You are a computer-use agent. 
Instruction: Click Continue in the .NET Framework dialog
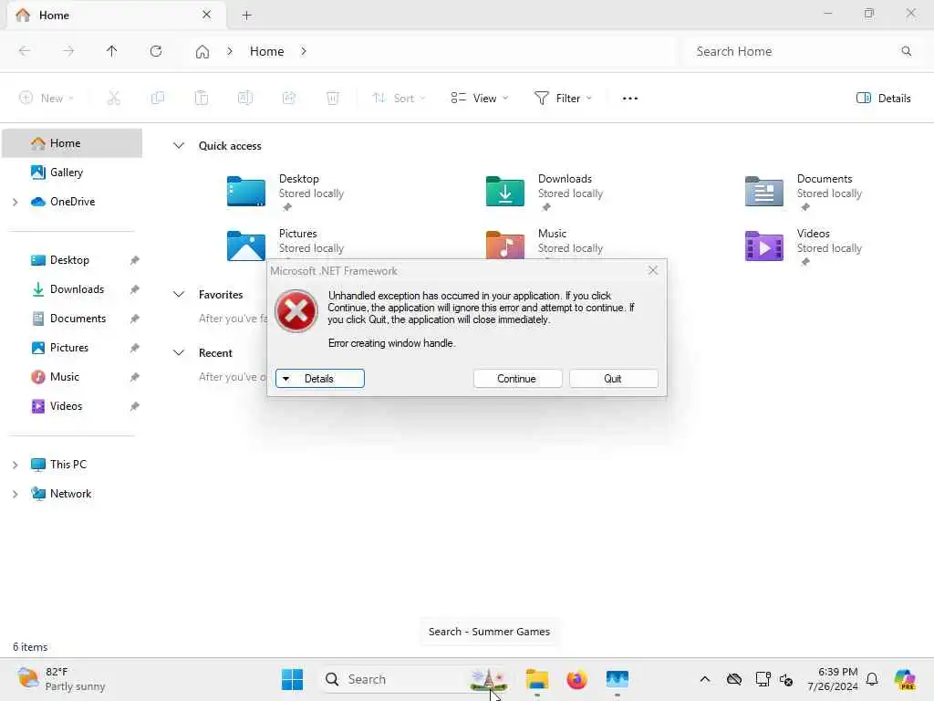(517, 379)
